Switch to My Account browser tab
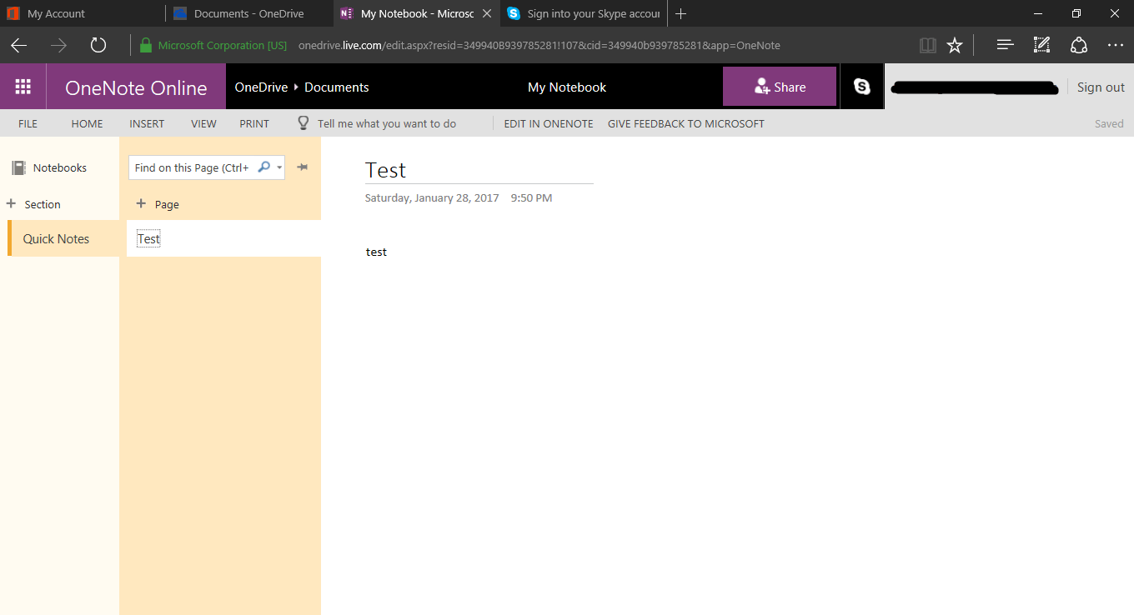Image resolution: width=1134 pixels, height=615 pixels. [x=83, y=13]
